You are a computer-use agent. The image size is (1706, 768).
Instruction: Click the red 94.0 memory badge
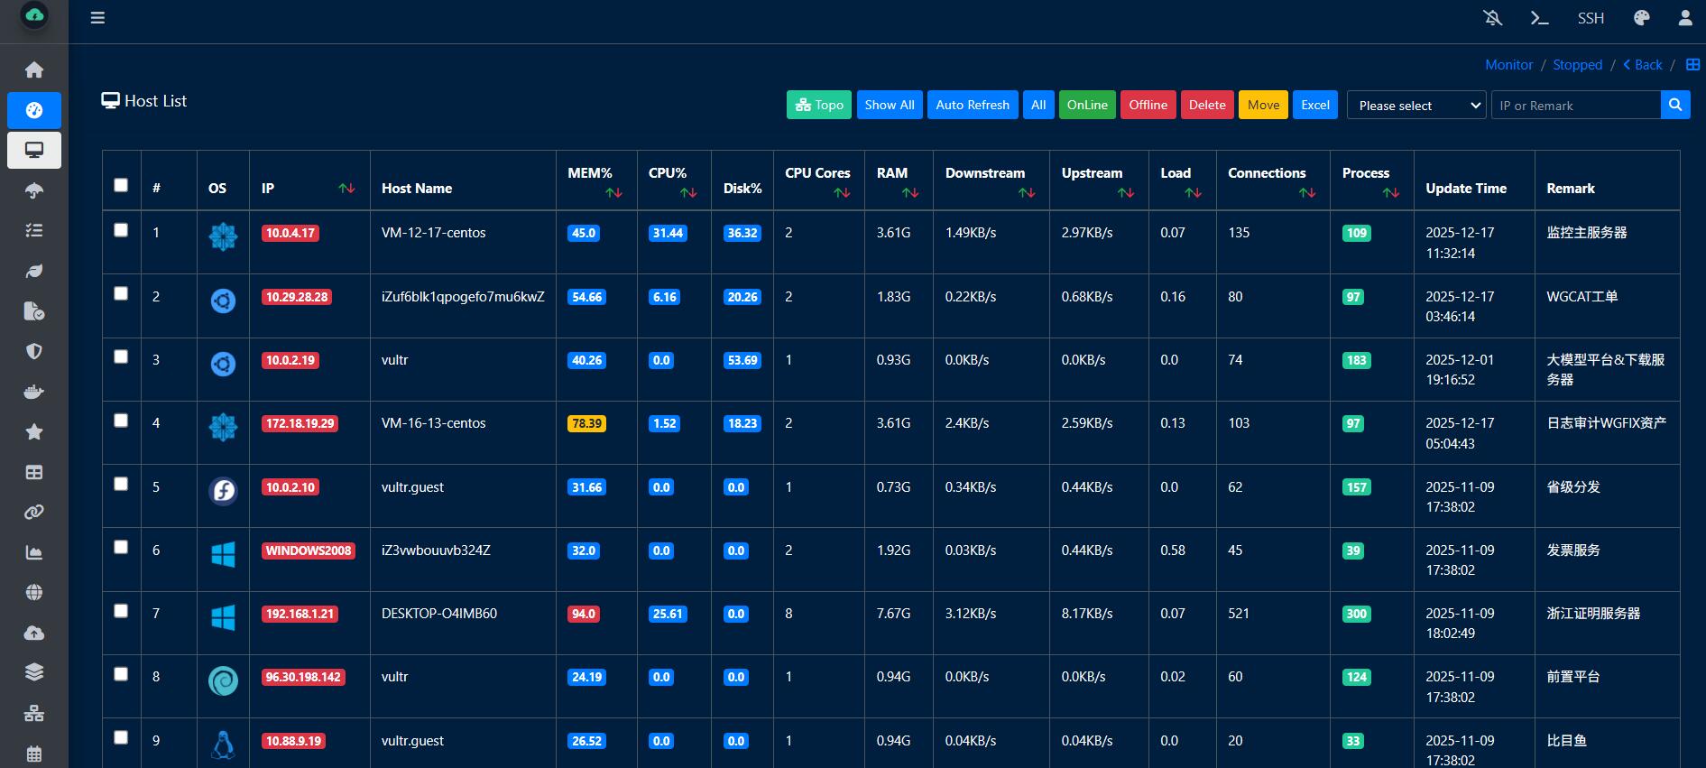coord(584,614)
